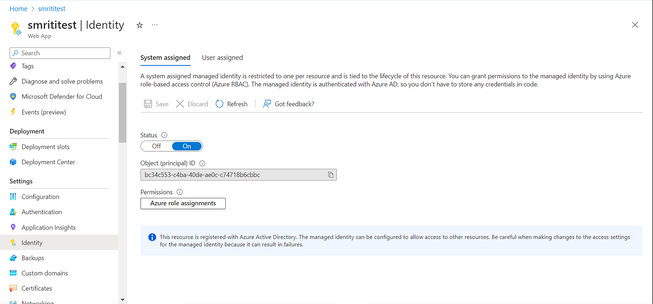Click the Refresh button label

click(x=237, y=104)
